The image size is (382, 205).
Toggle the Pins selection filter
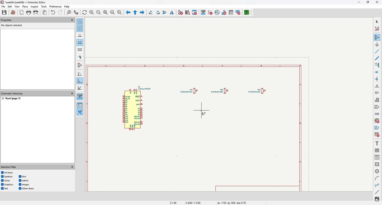pos(20,176)
